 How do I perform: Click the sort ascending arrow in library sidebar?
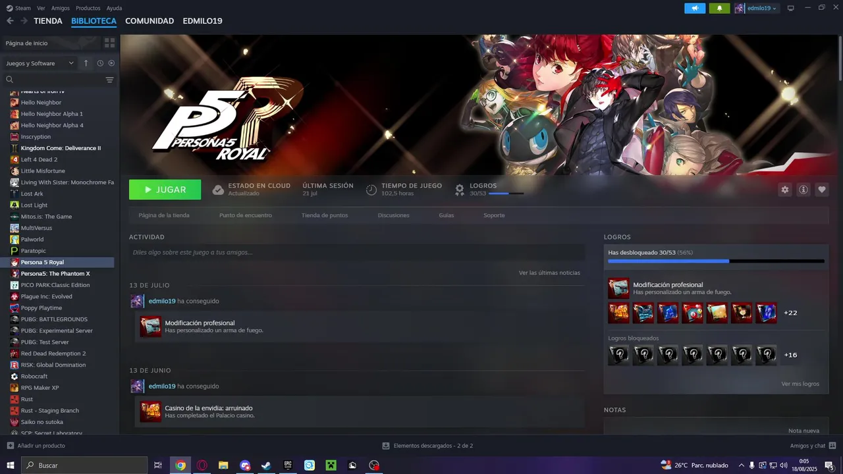(x=86, y=63)
